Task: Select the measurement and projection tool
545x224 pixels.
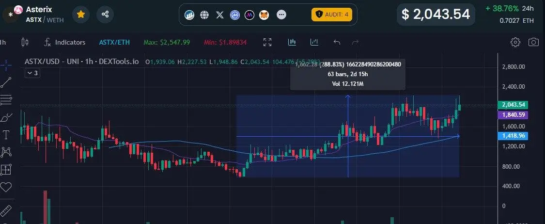Action: click(6, 170)
